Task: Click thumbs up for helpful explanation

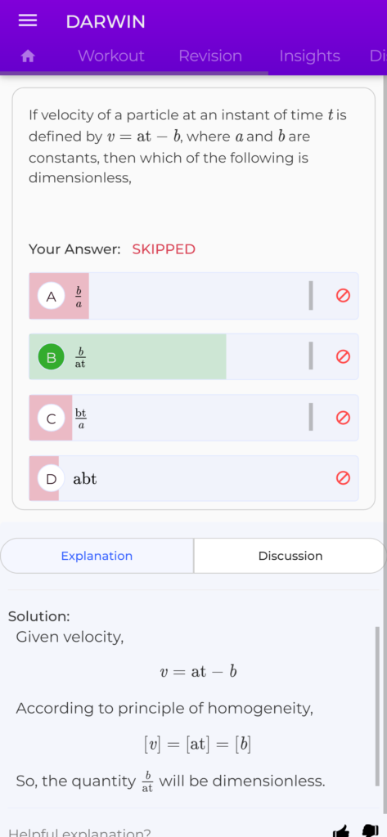Action: 340,830
